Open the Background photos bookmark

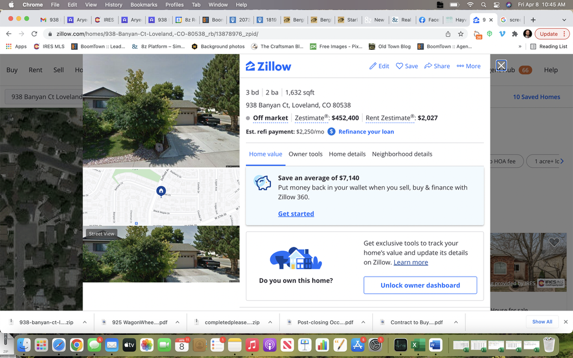(x=218, y=46)
